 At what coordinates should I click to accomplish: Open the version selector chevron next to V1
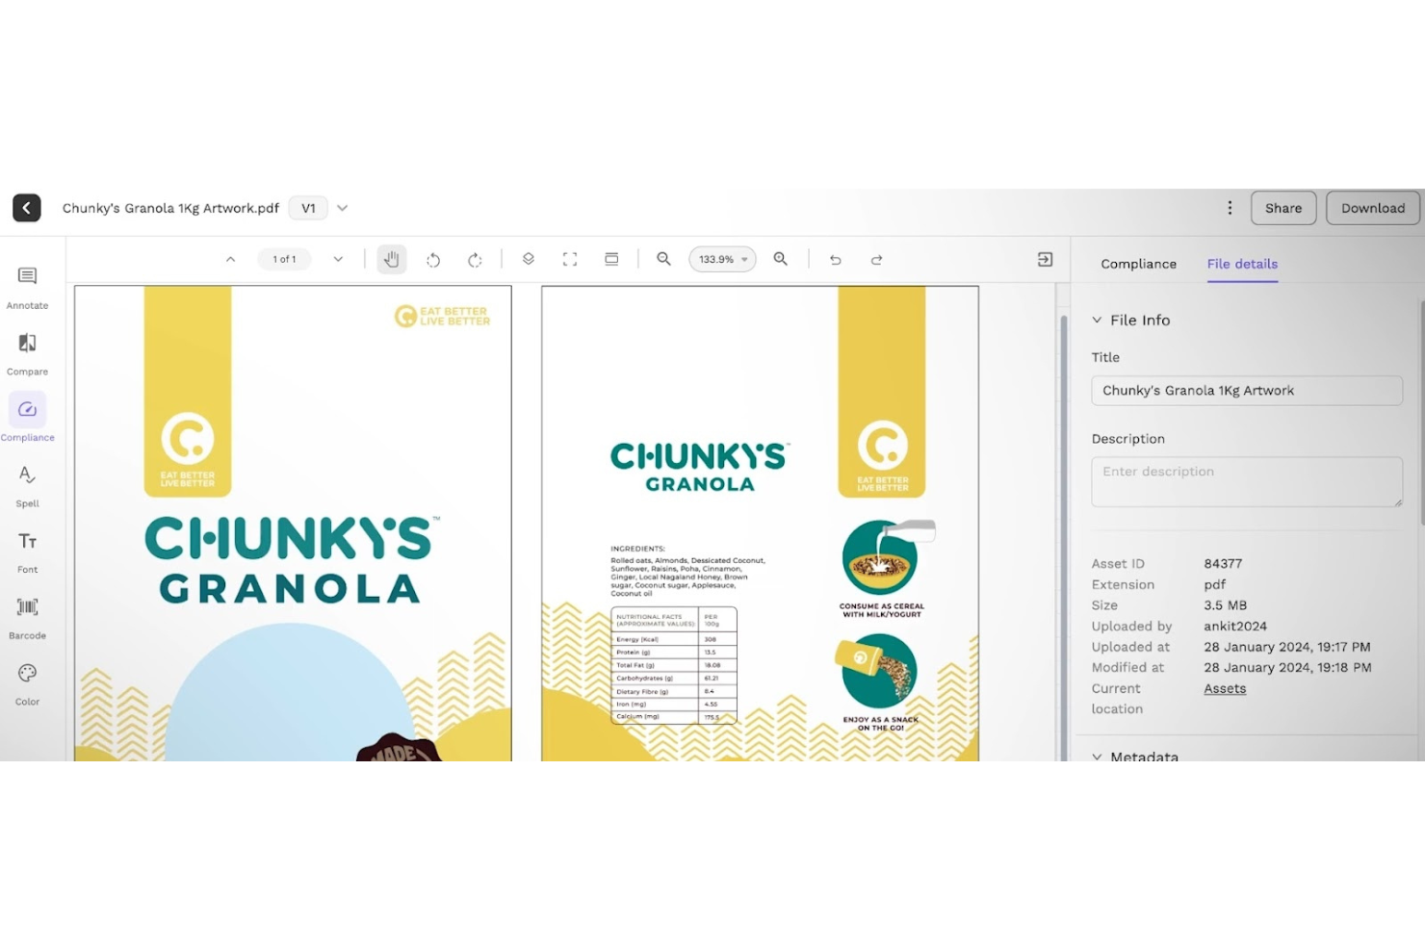click(x=342, y=208)
